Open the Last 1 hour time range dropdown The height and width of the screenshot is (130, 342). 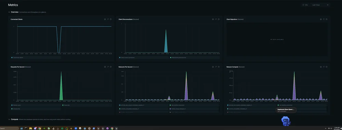320,5
